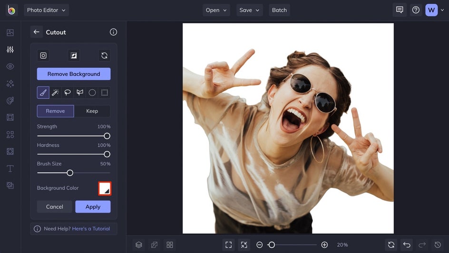Click the BeFunky logo icon

tap(11, 10)
